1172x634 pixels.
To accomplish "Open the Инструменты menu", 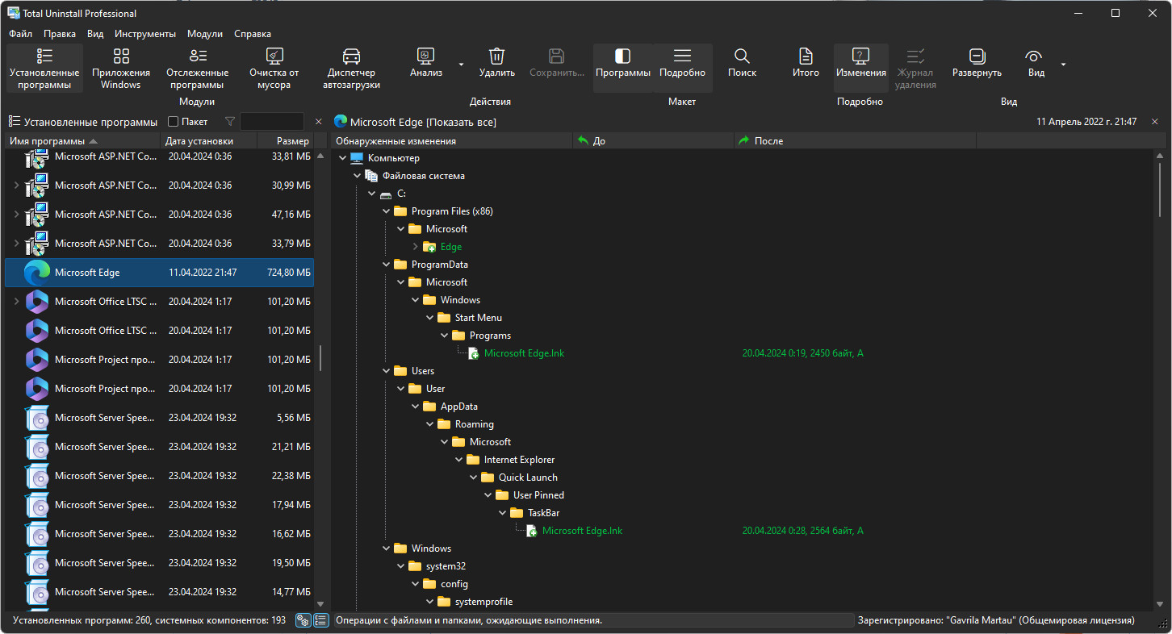I will click(145, 34).
